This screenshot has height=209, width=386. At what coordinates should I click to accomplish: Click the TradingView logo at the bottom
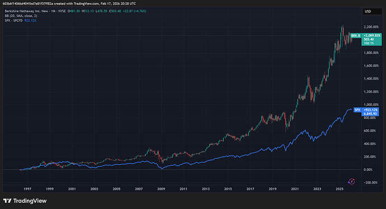pos(25,201)
